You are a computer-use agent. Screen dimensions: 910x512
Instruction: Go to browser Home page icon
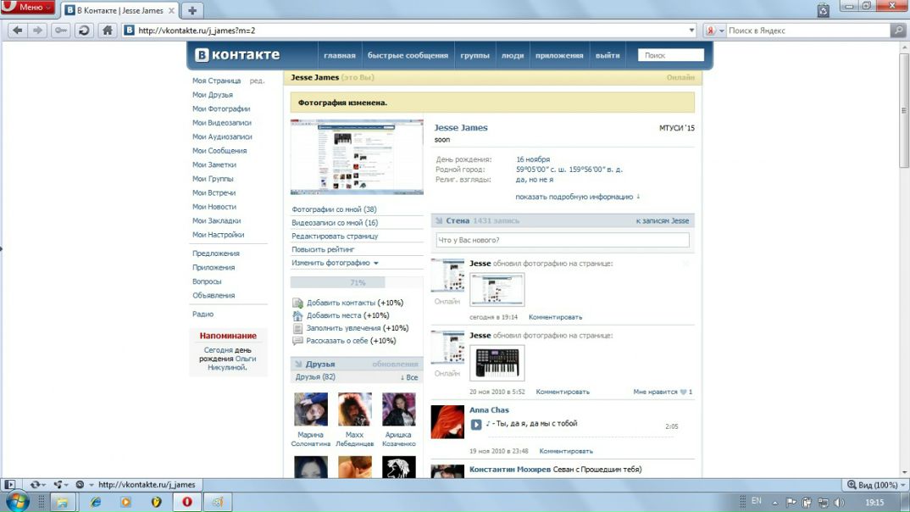(x=107, y=31)
